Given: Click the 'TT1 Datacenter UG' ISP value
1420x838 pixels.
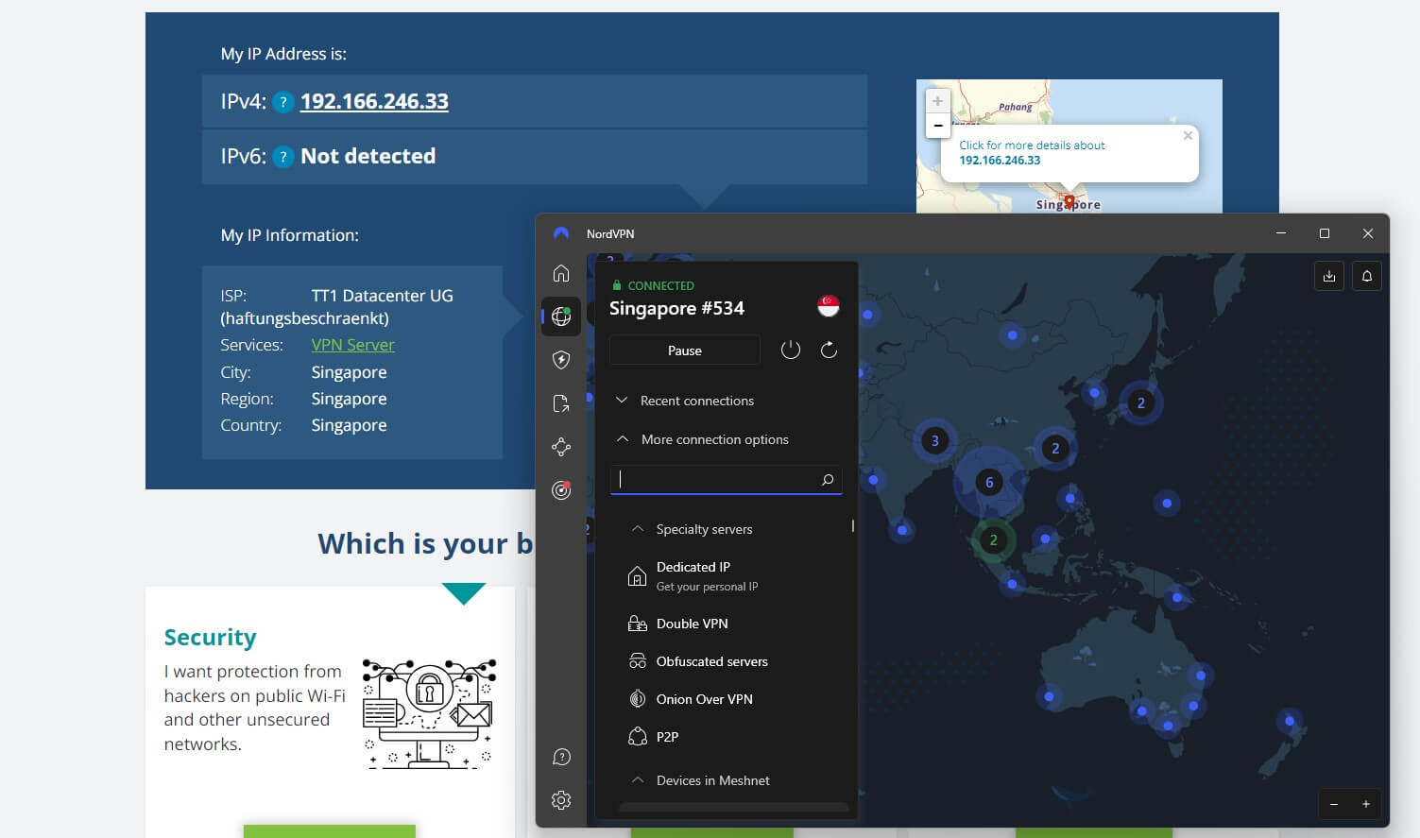Looking at the screenshot, I should point(383,296).
